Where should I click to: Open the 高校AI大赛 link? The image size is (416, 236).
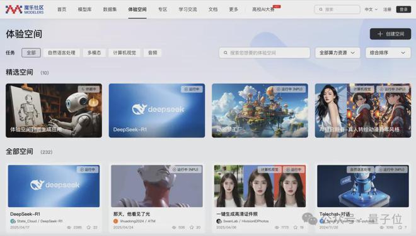[263, 9]
